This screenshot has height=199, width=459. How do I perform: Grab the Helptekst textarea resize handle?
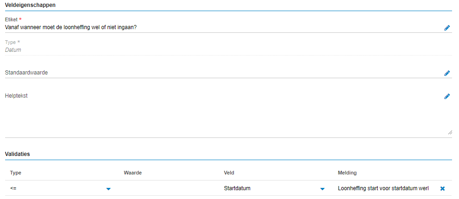click(450, 132)
